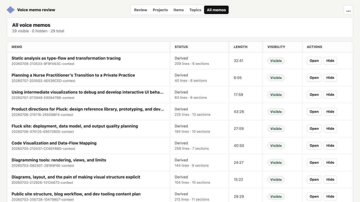The width and height of the screenshot is (360, 202).
Task: Open the Diagrams, layout, and pain memo
Action: (x=314, y=180)
